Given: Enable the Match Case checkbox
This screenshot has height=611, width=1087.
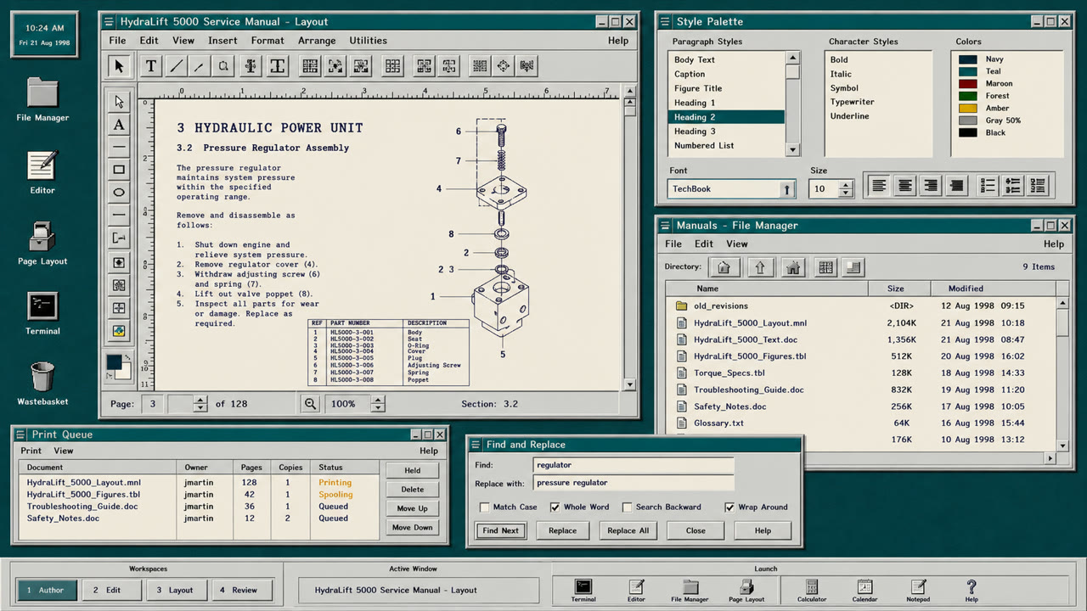Looking at the screenshot, I should pyautogui.click(x=485, y=507).
